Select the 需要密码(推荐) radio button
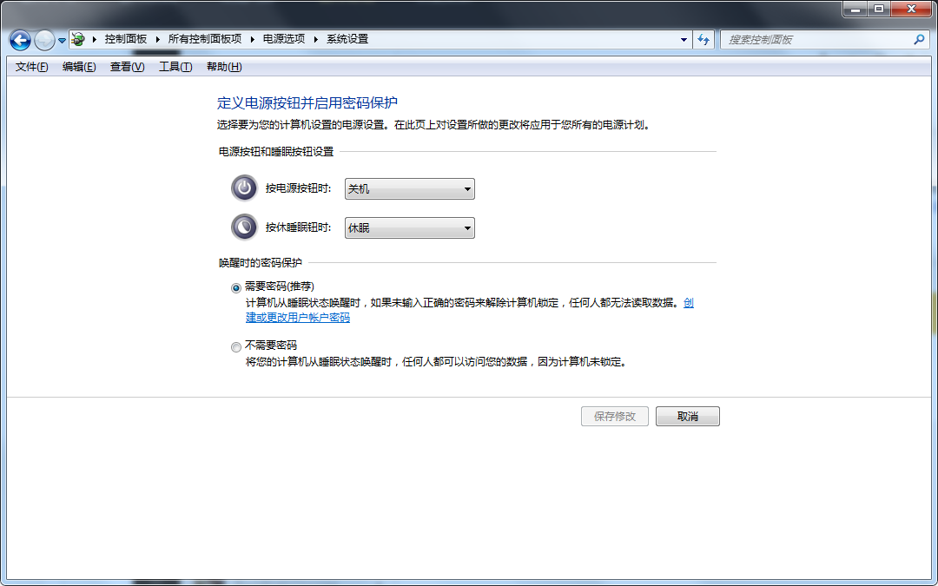The image size is (938, 586). point(236,287)
